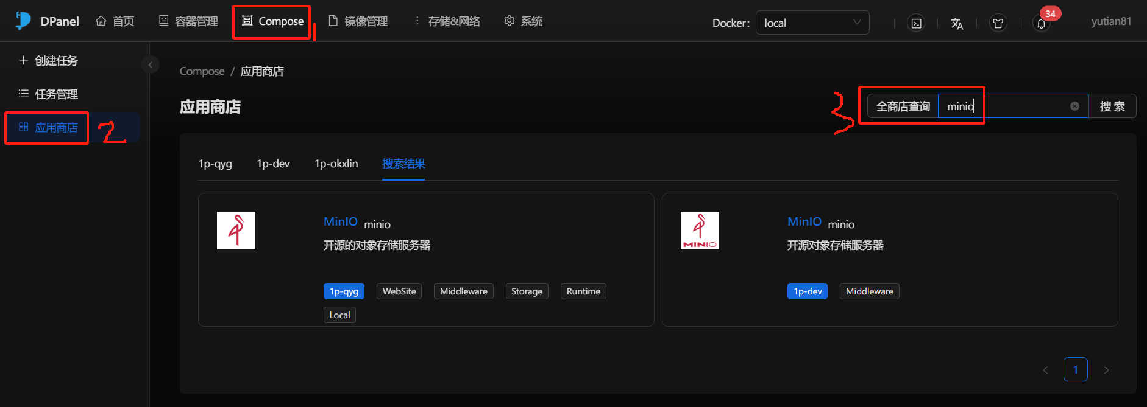The height and width of the screenshot is (407, 1147).
Task: Collapse the left sidebar panel
Action: click(x=151, y=64)
